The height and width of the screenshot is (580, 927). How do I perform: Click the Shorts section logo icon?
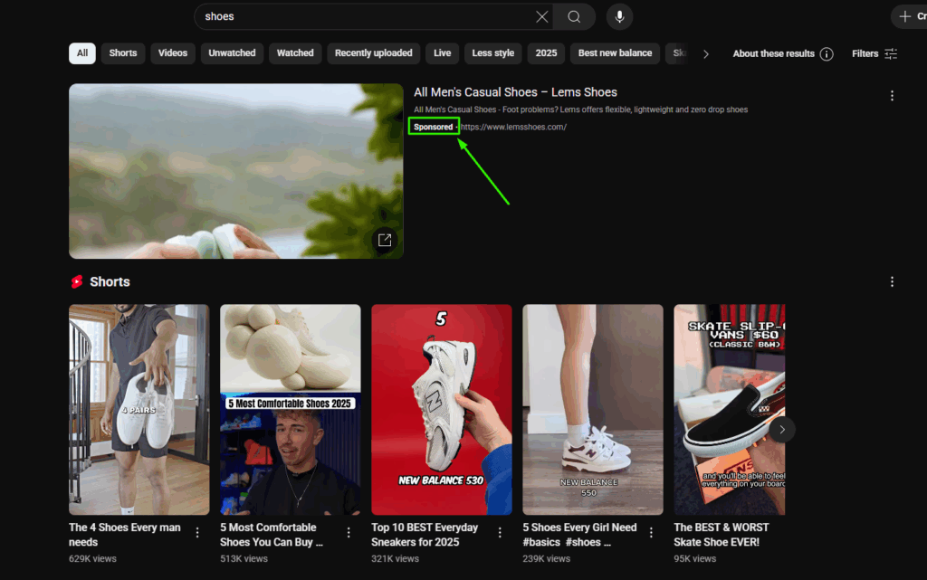click(77, 281)
